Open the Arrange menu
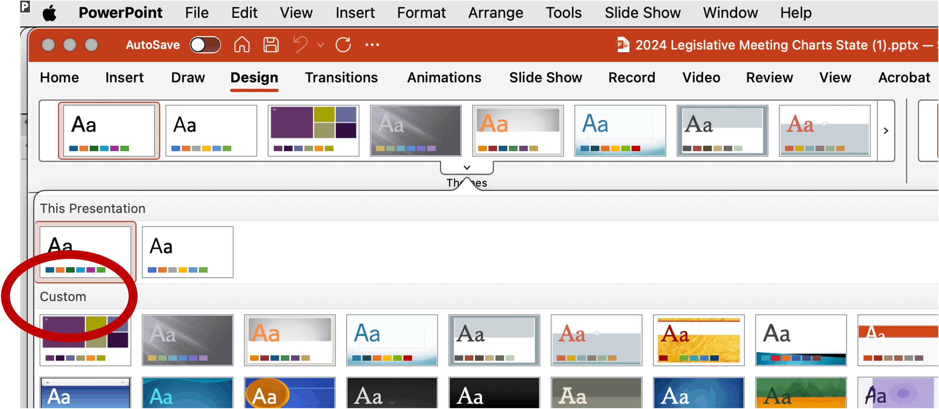Viewport: 939px width, 409px height. tap(496, 13)
